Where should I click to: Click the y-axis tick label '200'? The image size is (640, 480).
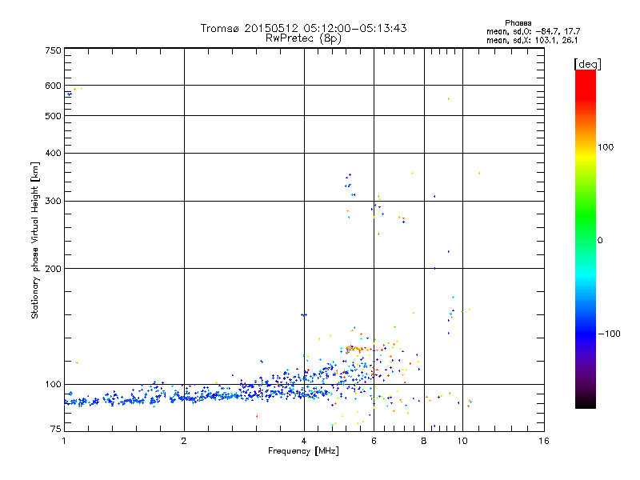tap(53, 269)
